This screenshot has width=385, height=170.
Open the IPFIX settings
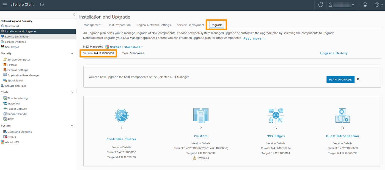click(11, 119)
